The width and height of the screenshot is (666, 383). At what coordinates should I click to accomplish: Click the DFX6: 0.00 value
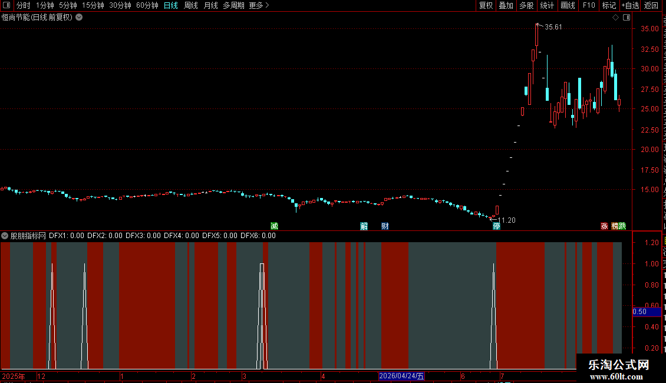(258, 236)
